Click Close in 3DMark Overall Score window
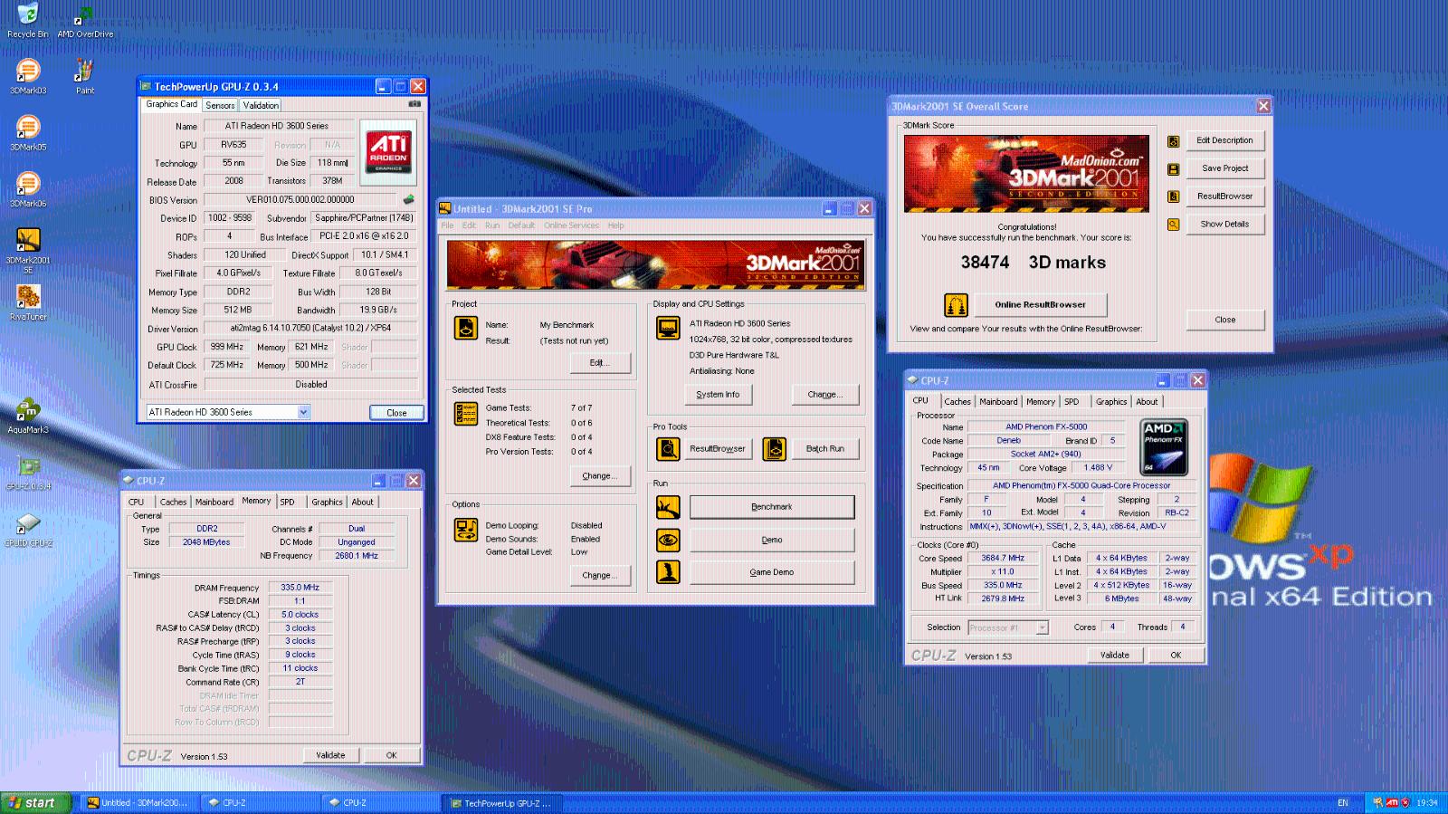 click(1224, 320)
